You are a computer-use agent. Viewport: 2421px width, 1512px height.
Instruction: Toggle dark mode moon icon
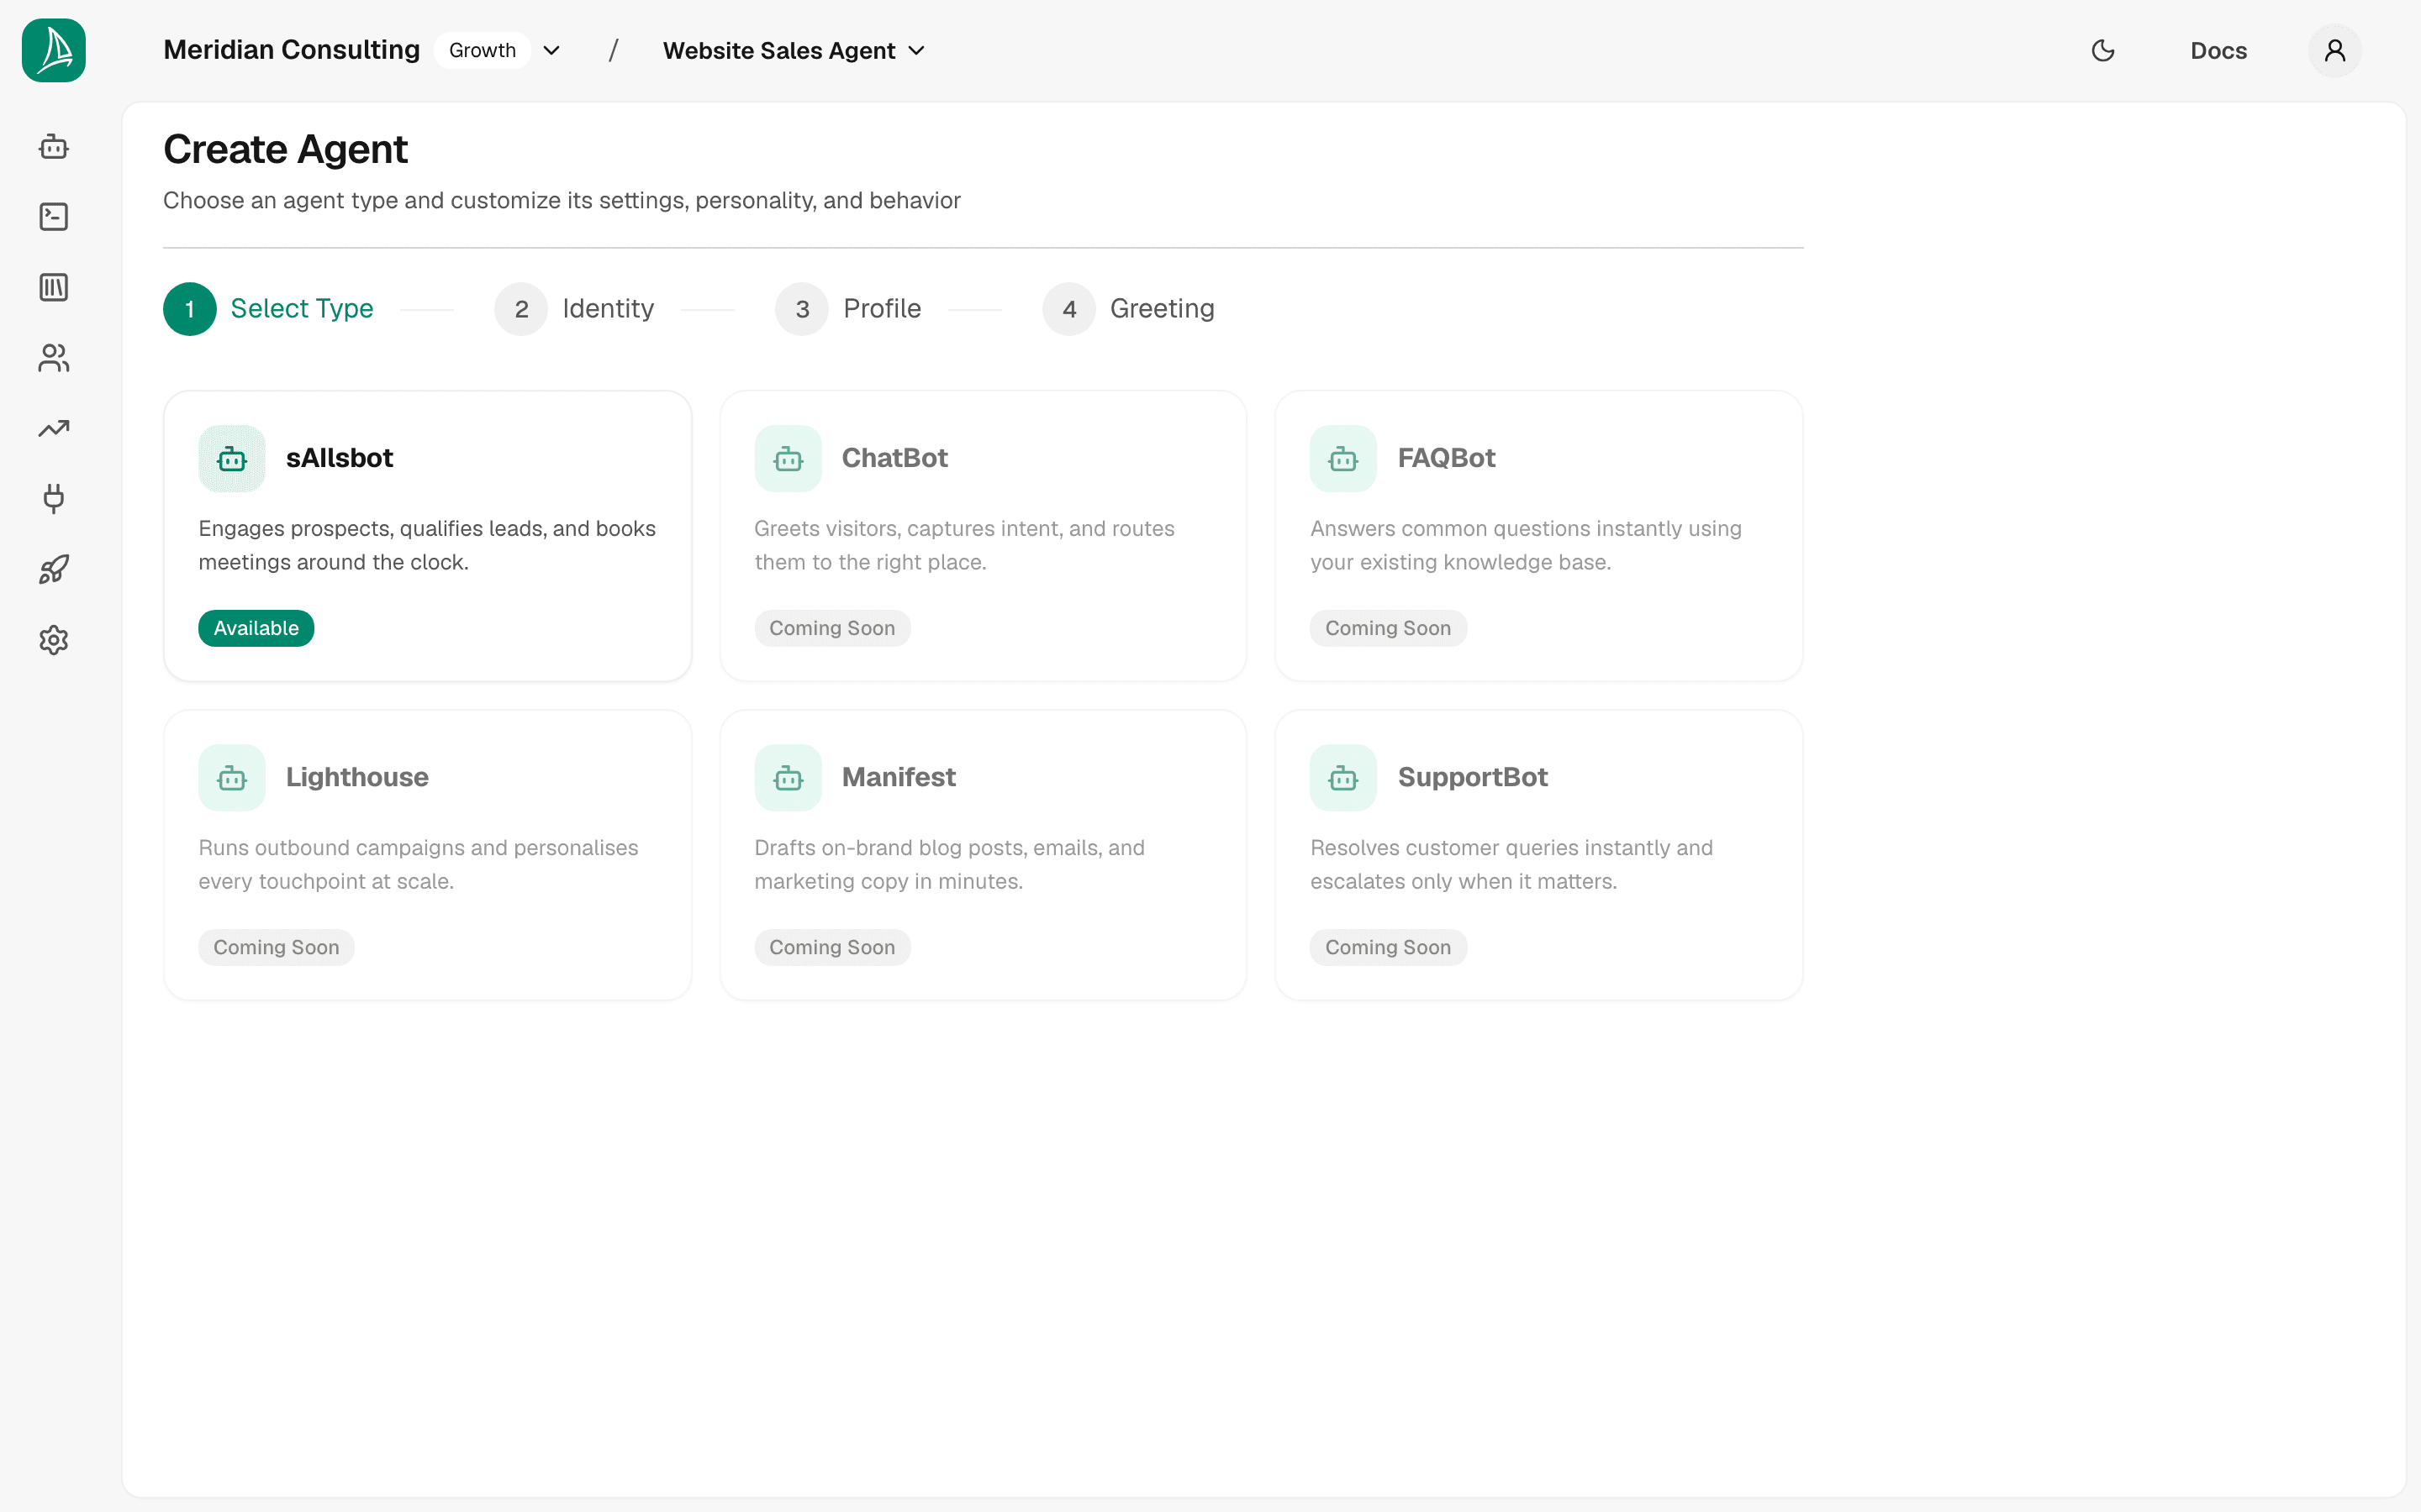click(x=2103, y=50)
